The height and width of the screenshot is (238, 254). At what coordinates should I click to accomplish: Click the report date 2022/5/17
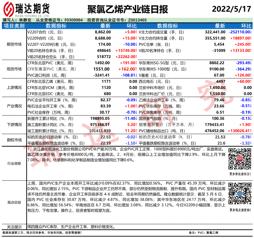tap(231, 9)
